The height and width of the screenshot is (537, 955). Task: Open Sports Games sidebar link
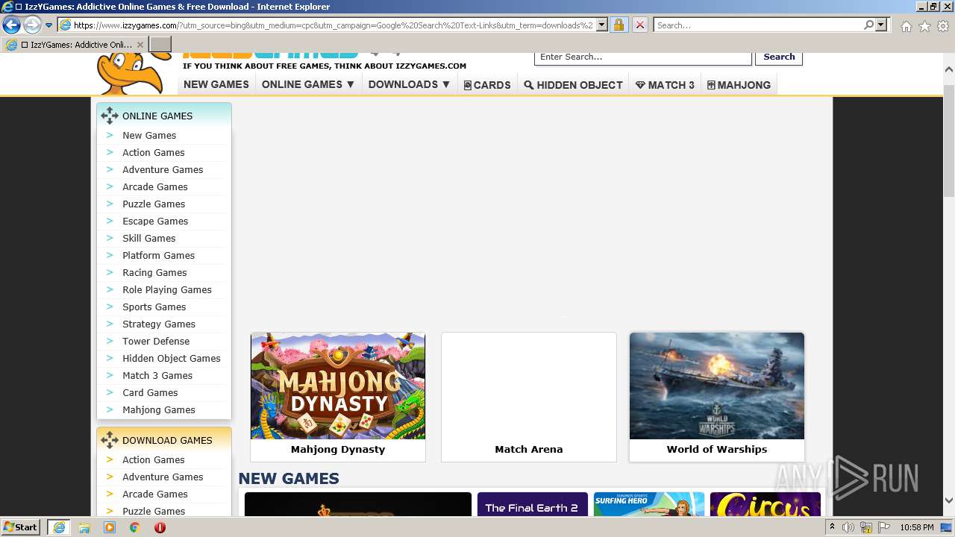pyautogui.click(x=154, y=307)
